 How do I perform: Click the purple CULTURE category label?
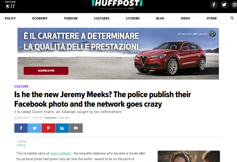click(21, 86)
